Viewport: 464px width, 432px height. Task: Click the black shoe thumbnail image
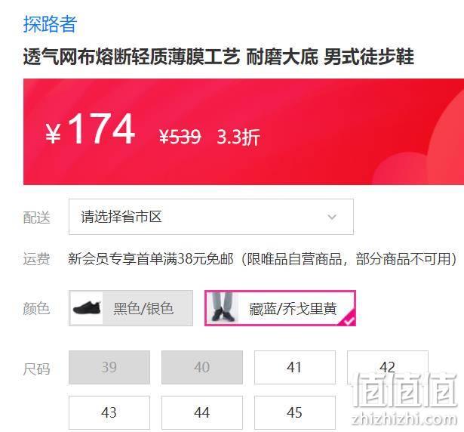(x=87, y=308)
